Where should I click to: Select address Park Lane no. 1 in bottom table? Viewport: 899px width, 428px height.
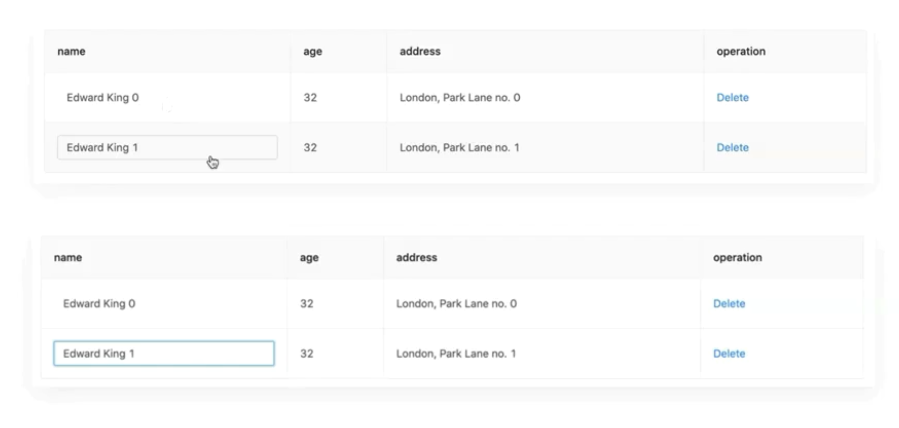[456, 354]
